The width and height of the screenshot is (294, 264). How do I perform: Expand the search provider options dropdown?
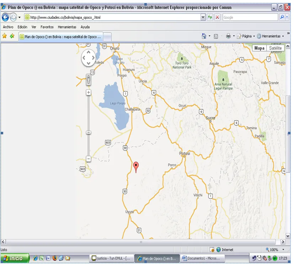click(287, 17)
